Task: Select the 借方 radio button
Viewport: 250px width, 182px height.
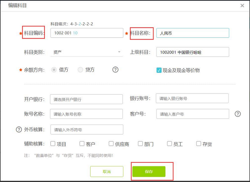Action: [54, 70]
